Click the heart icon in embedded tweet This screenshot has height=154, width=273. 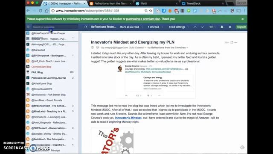click(148, 95)
